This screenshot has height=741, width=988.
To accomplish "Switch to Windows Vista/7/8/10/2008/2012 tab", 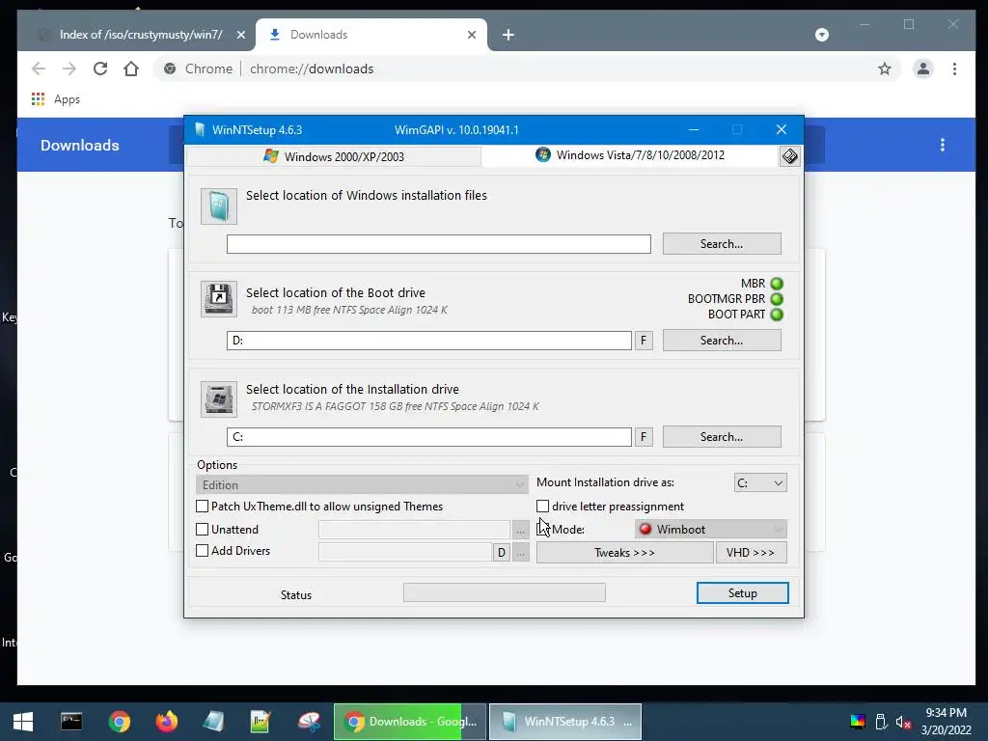I will coord(630,155).
